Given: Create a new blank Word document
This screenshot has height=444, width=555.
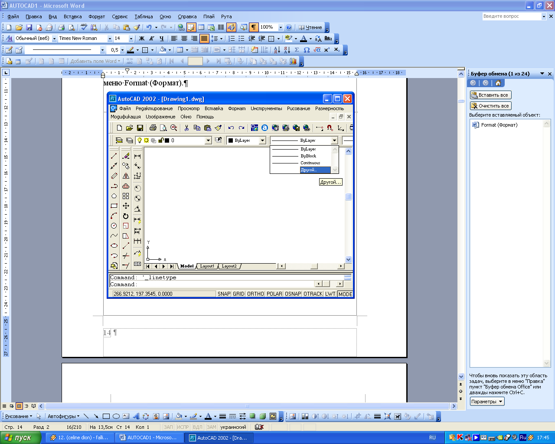Looking at the screenshot, I should click(9, 27).
